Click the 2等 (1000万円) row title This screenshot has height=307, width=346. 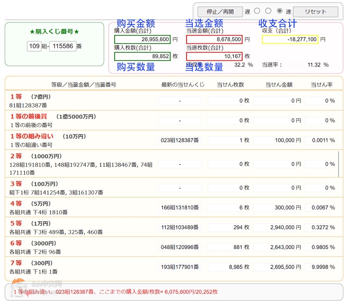point(36,156)
